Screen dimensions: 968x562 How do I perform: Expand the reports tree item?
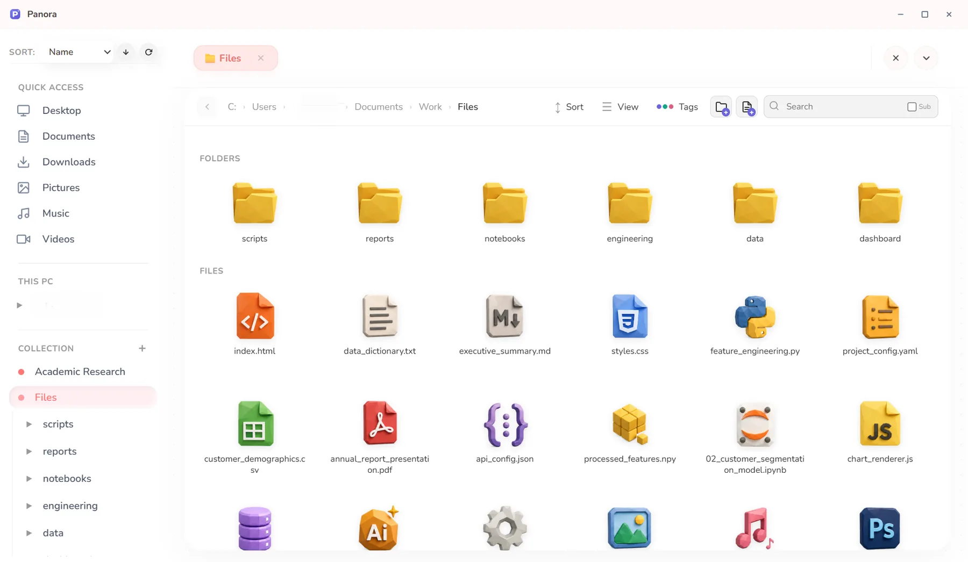click(x=29, y=451)
